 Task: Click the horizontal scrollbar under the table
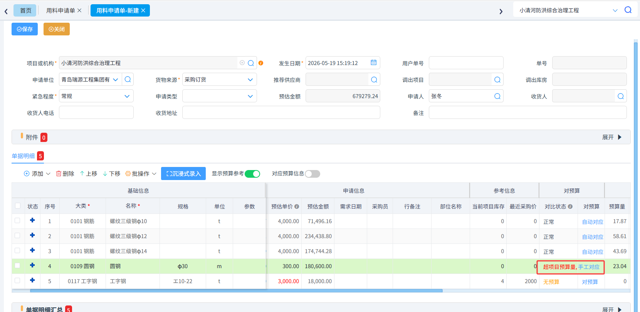point(236,291)
